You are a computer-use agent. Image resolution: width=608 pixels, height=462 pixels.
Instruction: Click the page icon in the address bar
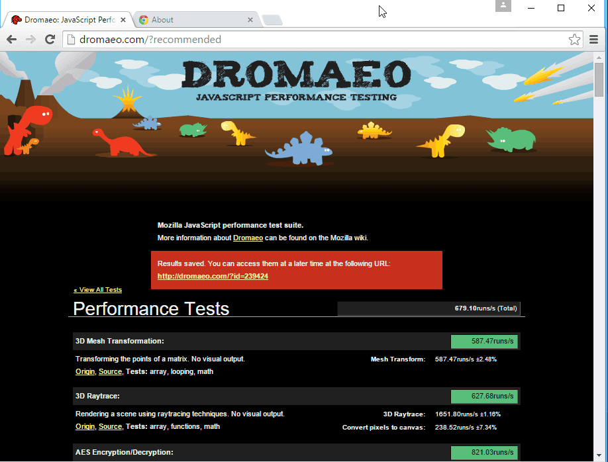click(x=71, y=40)
